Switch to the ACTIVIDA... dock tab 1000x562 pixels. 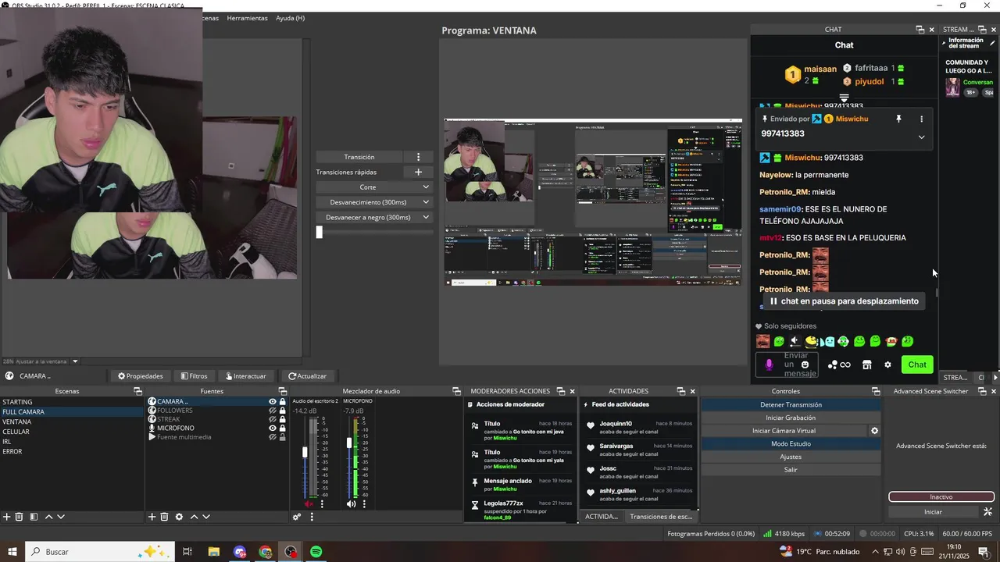coord(602,516)
